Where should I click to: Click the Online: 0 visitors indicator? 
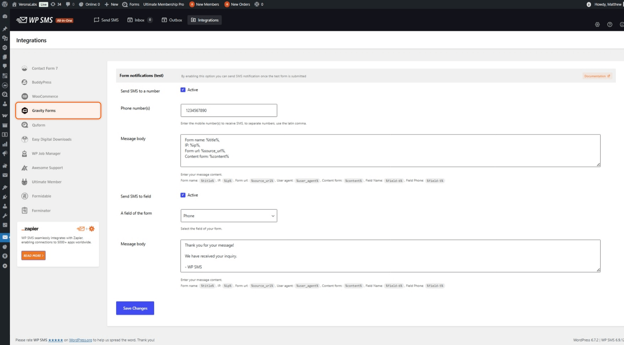coord(89,4)
